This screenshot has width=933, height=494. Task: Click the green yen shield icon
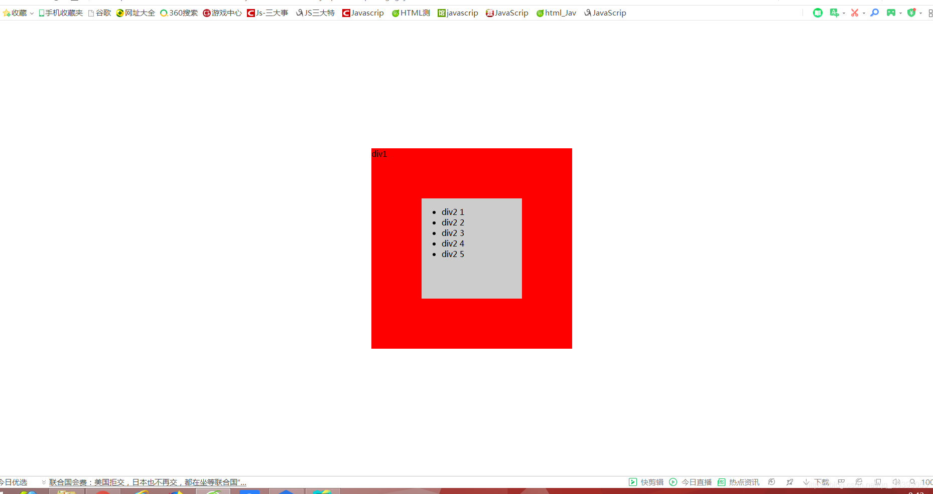click(911, 13)
